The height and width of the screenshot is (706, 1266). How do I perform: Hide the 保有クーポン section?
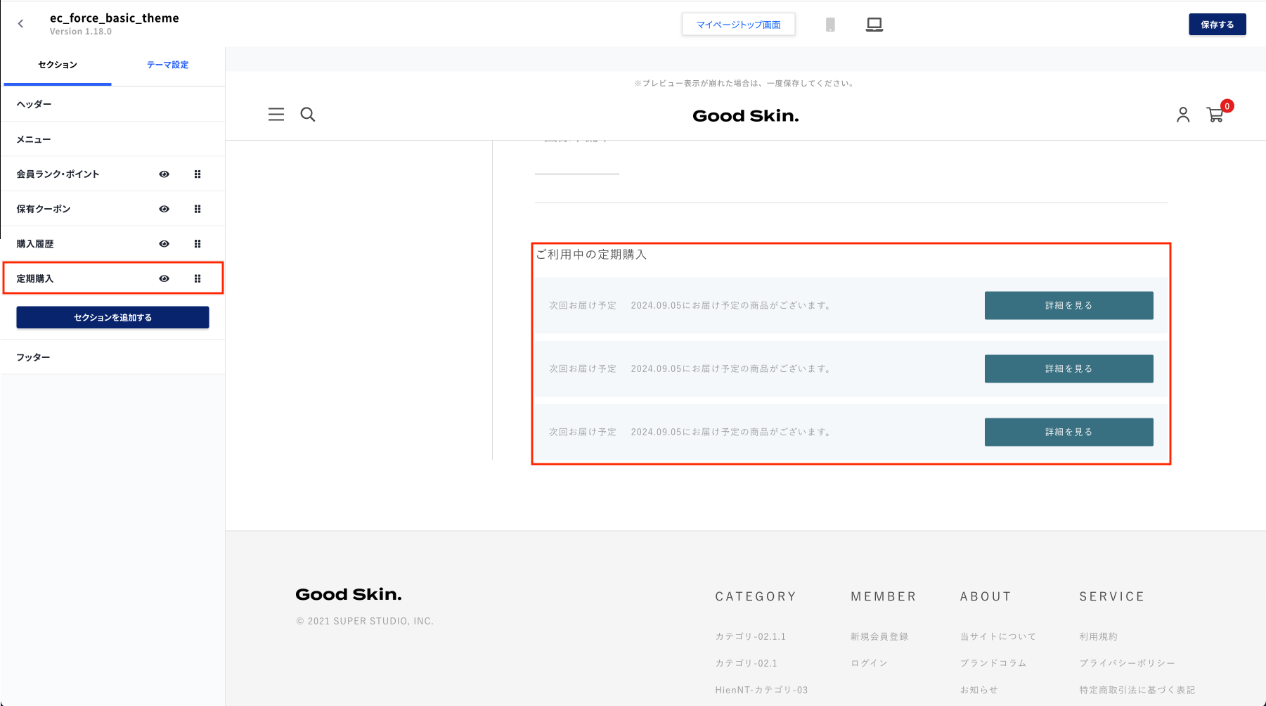pos(164,209)
